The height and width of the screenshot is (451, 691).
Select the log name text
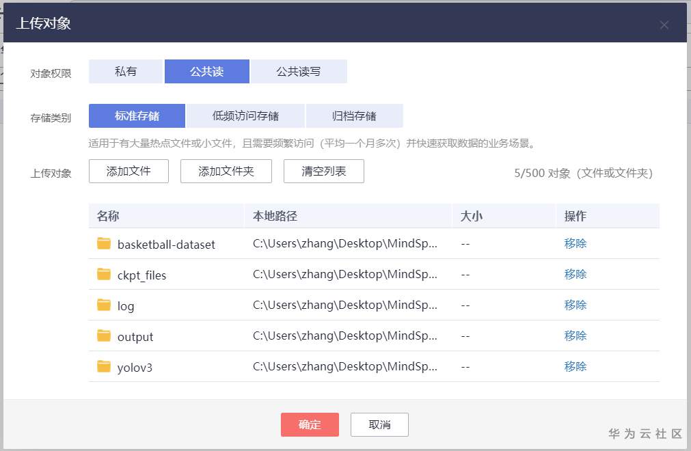pyautogui.click(x=126, y=307)
